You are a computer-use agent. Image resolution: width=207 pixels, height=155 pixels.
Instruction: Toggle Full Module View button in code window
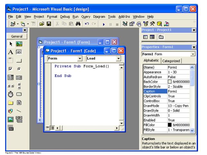click(x=52, y=128)
